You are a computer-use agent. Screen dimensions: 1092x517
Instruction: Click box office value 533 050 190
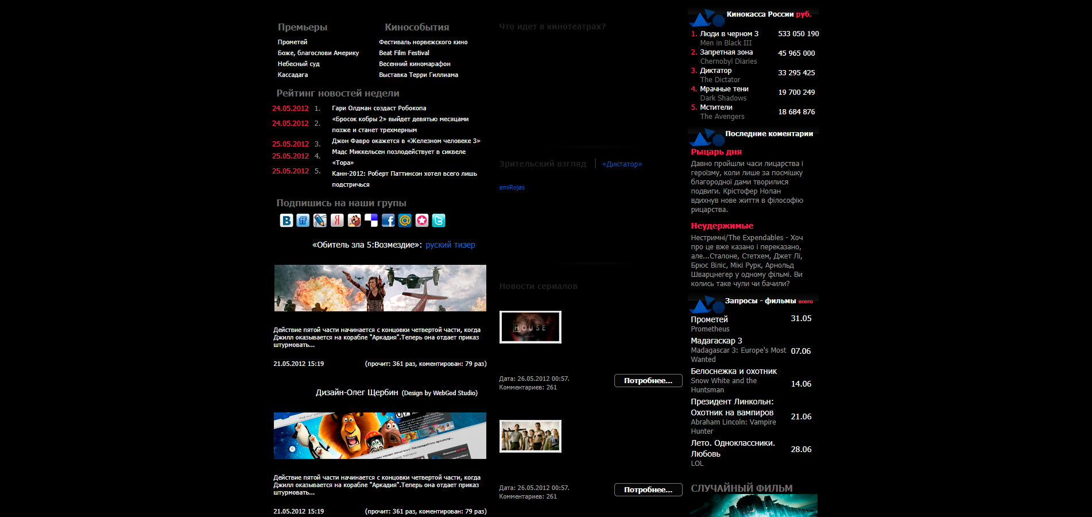click(799, 34)
